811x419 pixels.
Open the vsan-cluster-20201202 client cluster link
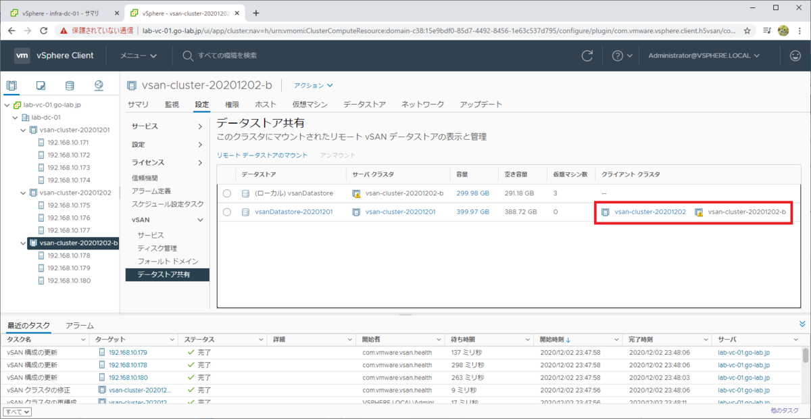click(x=650, y=212)
